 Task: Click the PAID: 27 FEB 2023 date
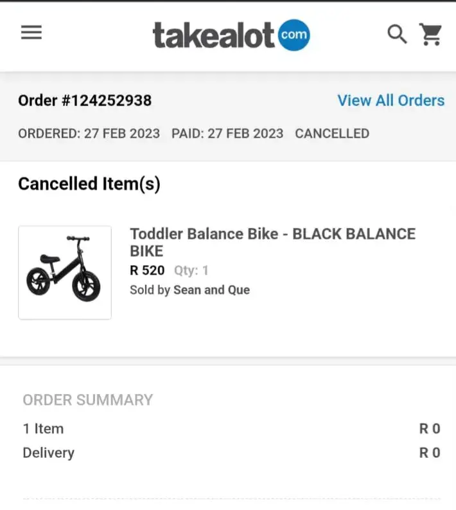pyautogui.click(x=227, y=134)
